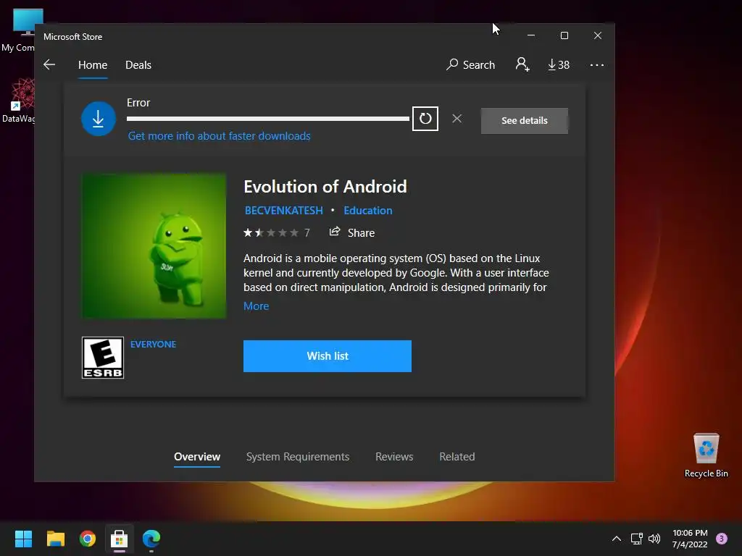Click the app description text paragraph
Screen dimensions: 742x556
point(396,273)
